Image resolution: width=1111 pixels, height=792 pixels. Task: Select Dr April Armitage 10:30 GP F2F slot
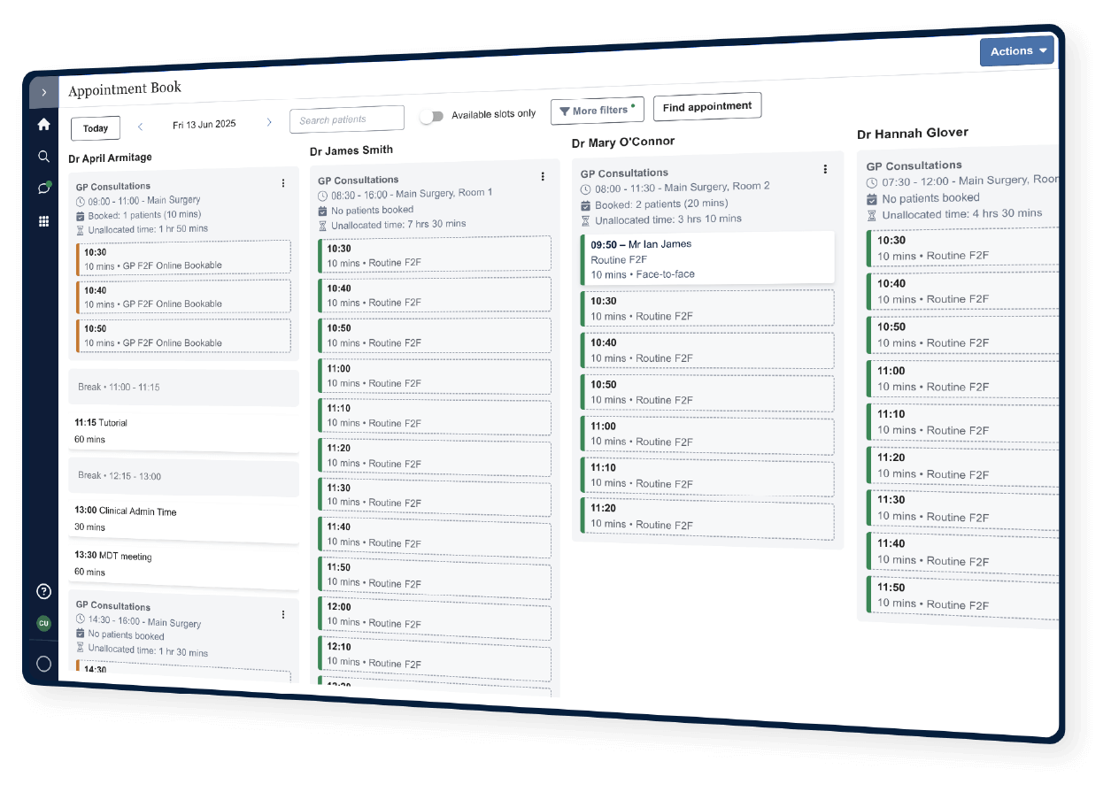coord(183,258)
